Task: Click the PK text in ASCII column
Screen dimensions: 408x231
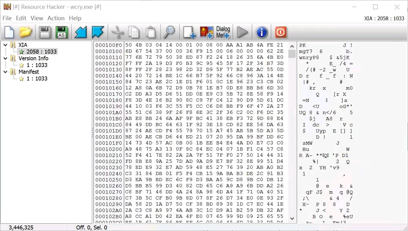Action: point(302,45)
